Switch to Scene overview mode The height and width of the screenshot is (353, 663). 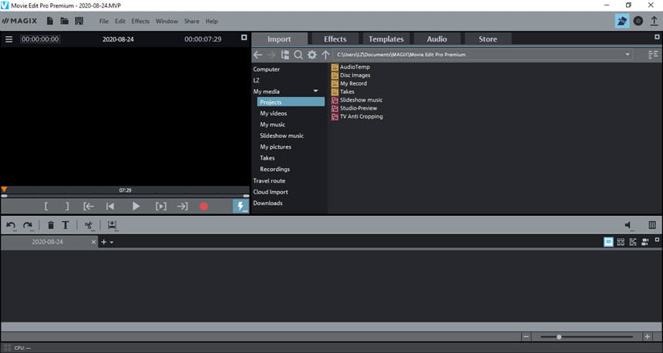point(621,242)
